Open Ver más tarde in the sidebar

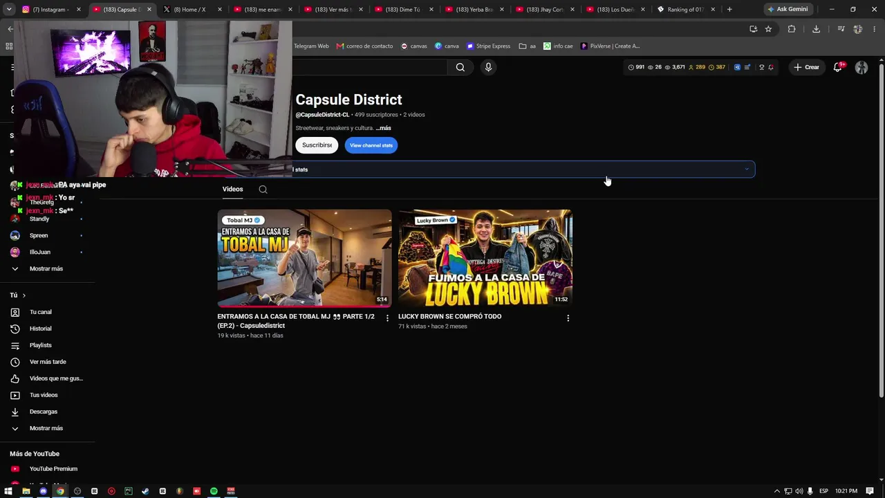[x=47, y=362]
